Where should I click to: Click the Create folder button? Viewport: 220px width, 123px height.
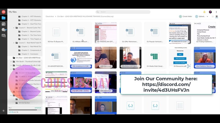[x=185, y=16]
